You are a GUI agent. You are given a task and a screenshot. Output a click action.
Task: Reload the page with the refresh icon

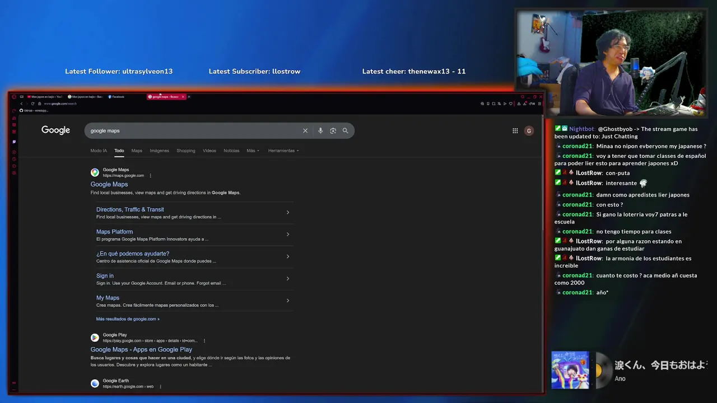click(x=32, y=104)
